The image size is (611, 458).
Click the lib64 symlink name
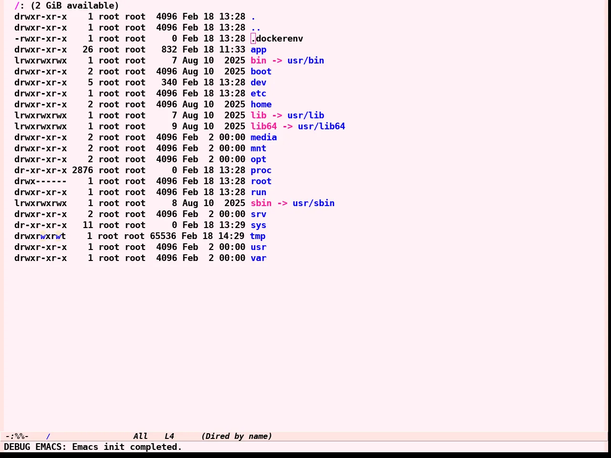point(263,126)
